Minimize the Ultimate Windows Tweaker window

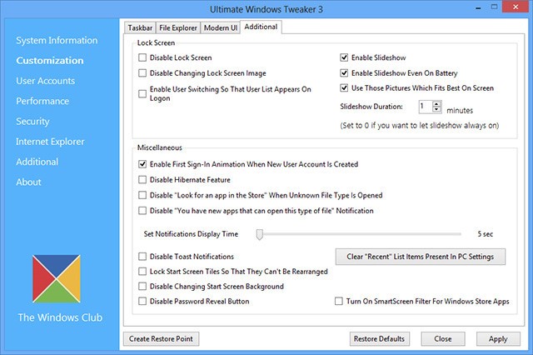pyautogui.click(x=478, y=7)
